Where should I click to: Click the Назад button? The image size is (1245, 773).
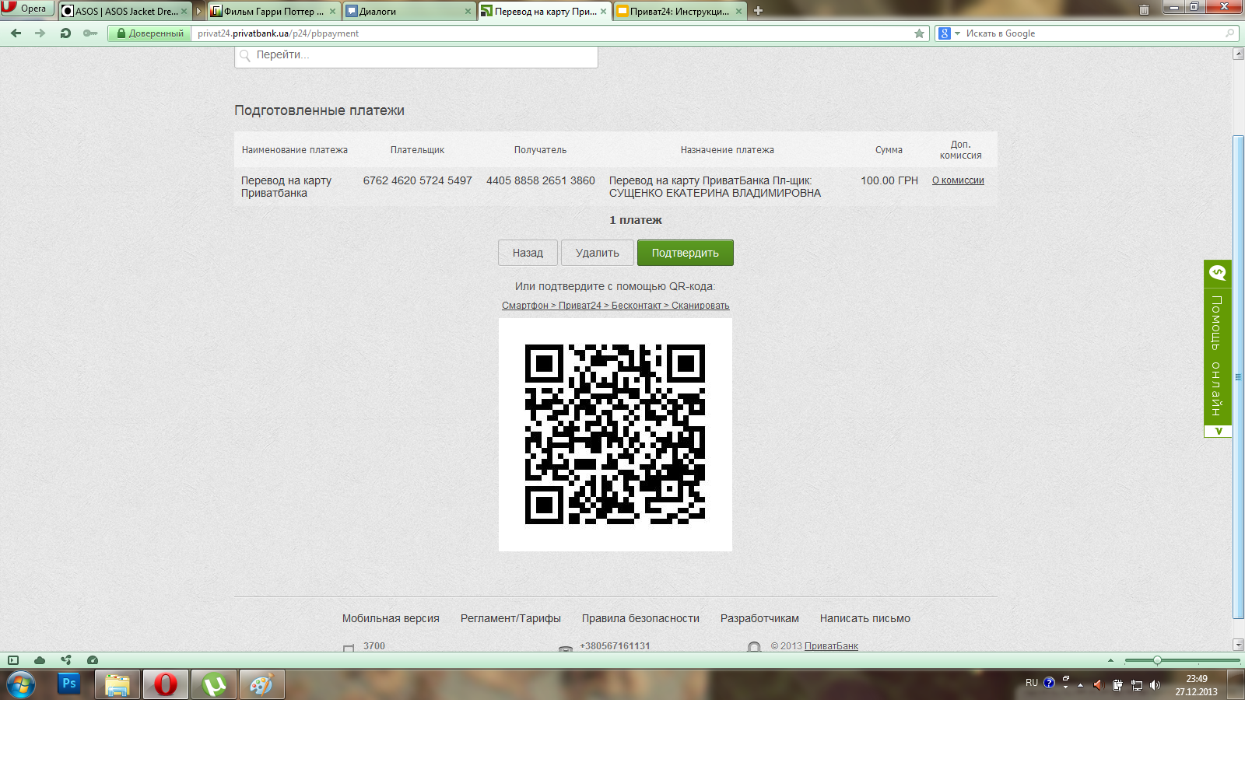click(x=528, y=253)
